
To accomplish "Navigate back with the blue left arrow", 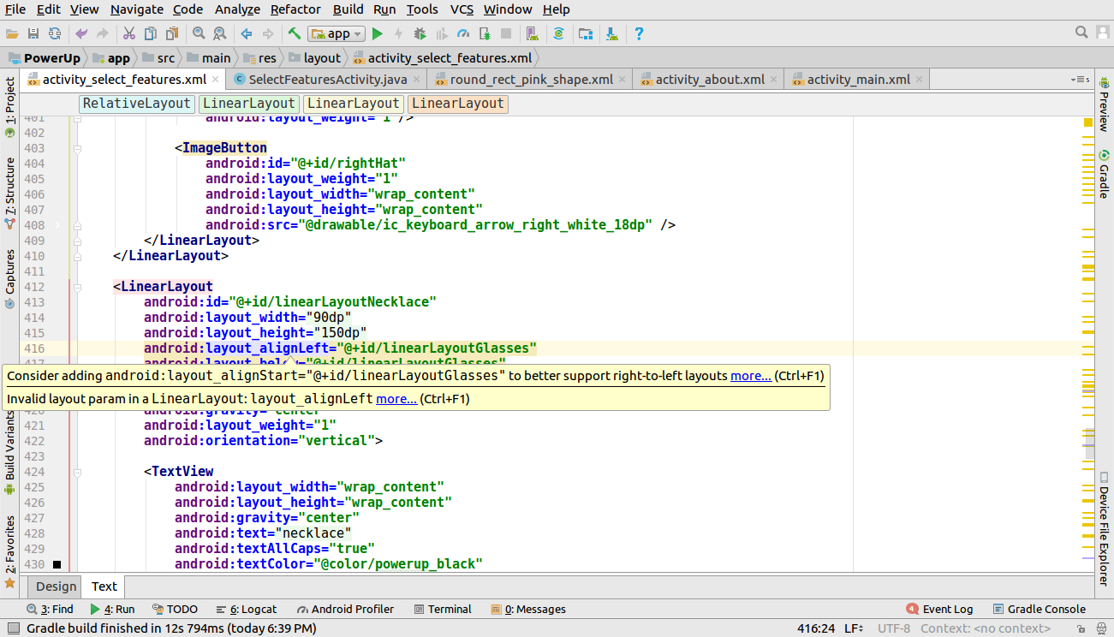I will tap(247, 33).
